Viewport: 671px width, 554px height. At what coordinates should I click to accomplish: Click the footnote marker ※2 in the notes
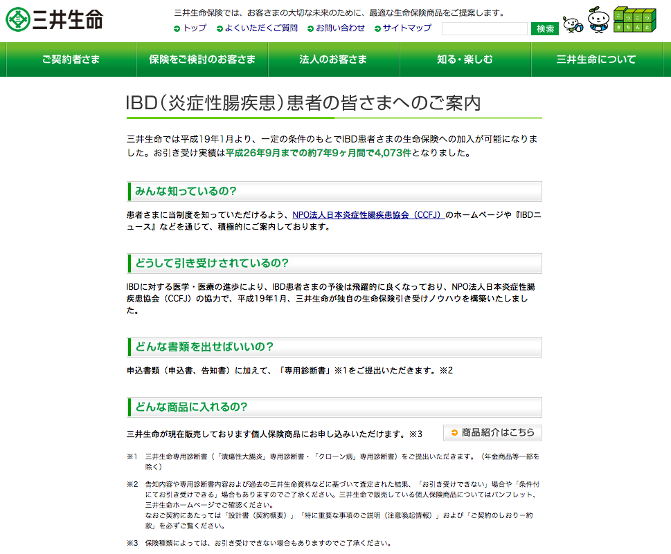(x=132, y=484)
